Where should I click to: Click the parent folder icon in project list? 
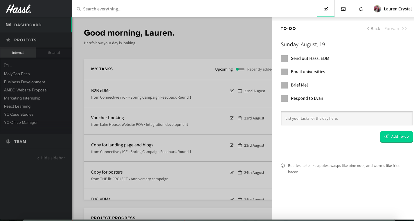(6, 66)
